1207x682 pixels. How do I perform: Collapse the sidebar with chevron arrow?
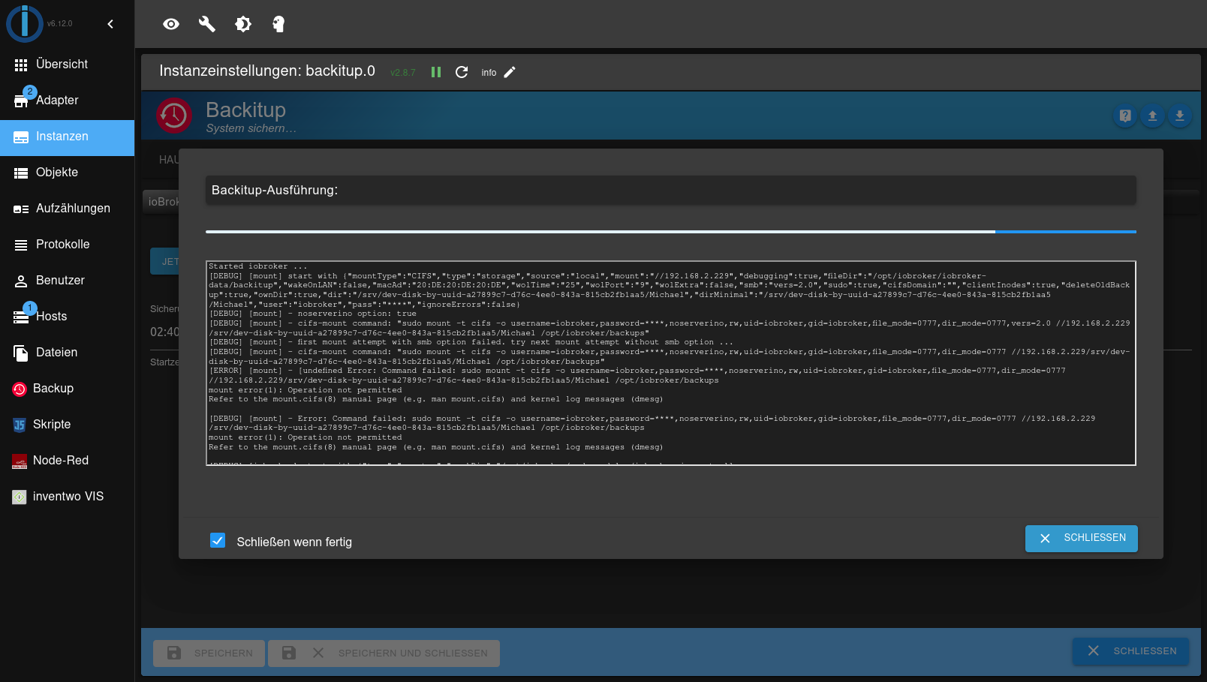click(110, 24)
